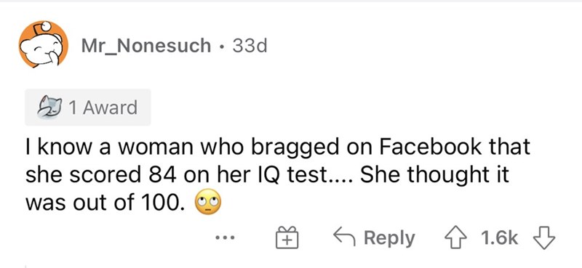Screen dimensions: 582x268
Task: Open the Mr_Nonesuch username profile link
Action: coord(146,46)
